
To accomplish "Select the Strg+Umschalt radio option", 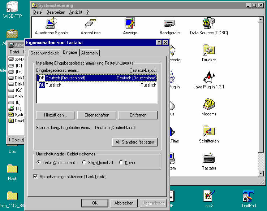I will pos(84,163).
